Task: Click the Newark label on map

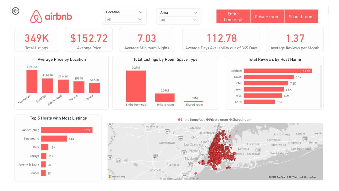Action: click(x=195, y=151)
